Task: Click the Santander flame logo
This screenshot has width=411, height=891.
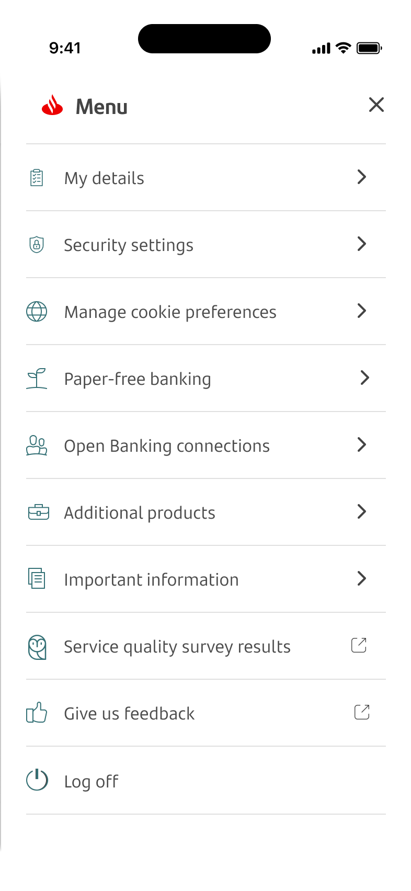Action: click(x=52, y=105)
